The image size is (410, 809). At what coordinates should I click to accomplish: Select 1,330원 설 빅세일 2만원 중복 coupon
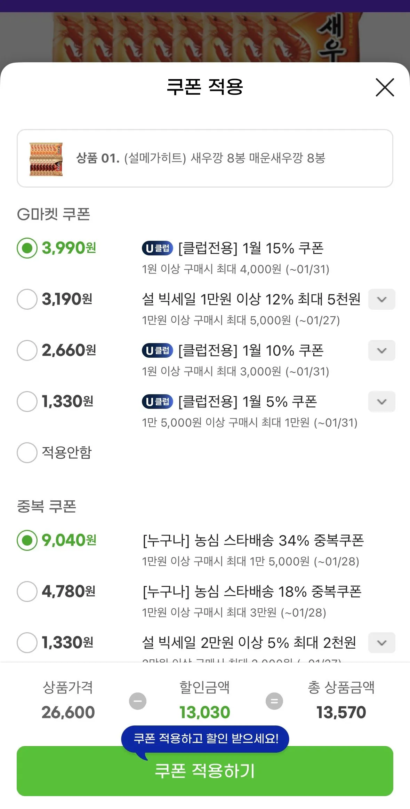(x=27, y=643)
